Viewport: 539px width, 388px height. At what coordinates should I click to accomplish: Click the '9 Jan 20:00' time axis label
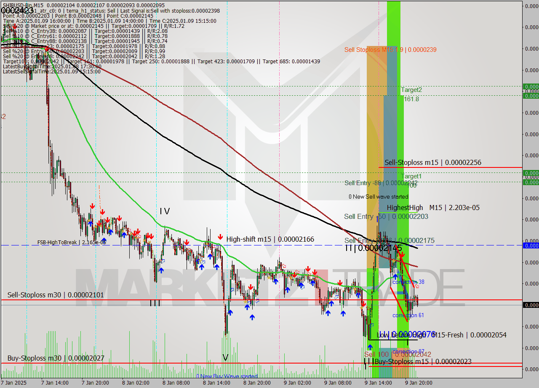point(419,383)
